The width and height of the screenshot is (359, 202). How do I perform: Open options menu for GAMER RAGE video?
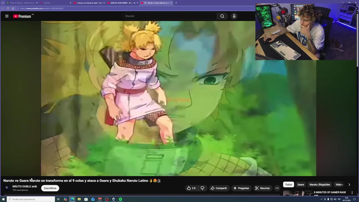coord(352,193)
